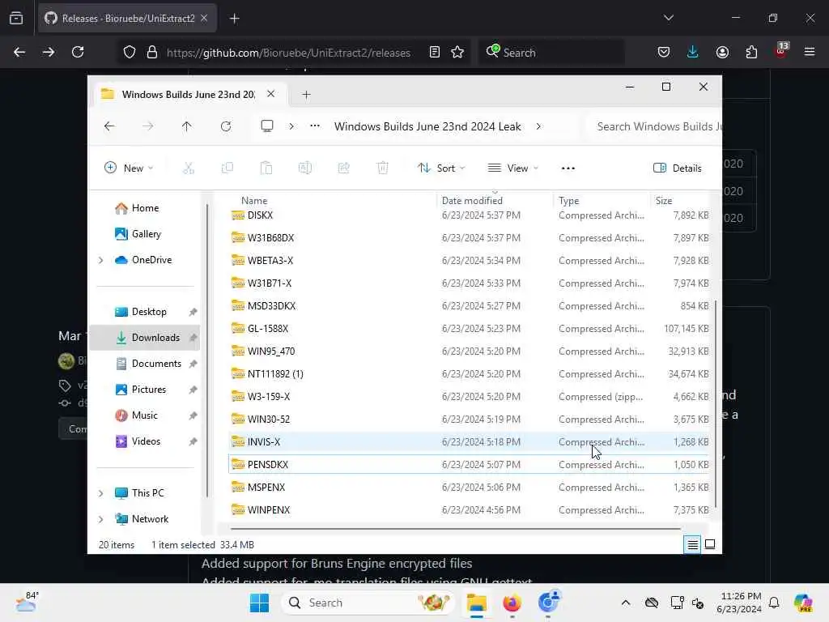Image resolution: width=829 pixels, height=622 pixels.
Task: Toggle the Details pane button
Action: (x=678, y=168)
